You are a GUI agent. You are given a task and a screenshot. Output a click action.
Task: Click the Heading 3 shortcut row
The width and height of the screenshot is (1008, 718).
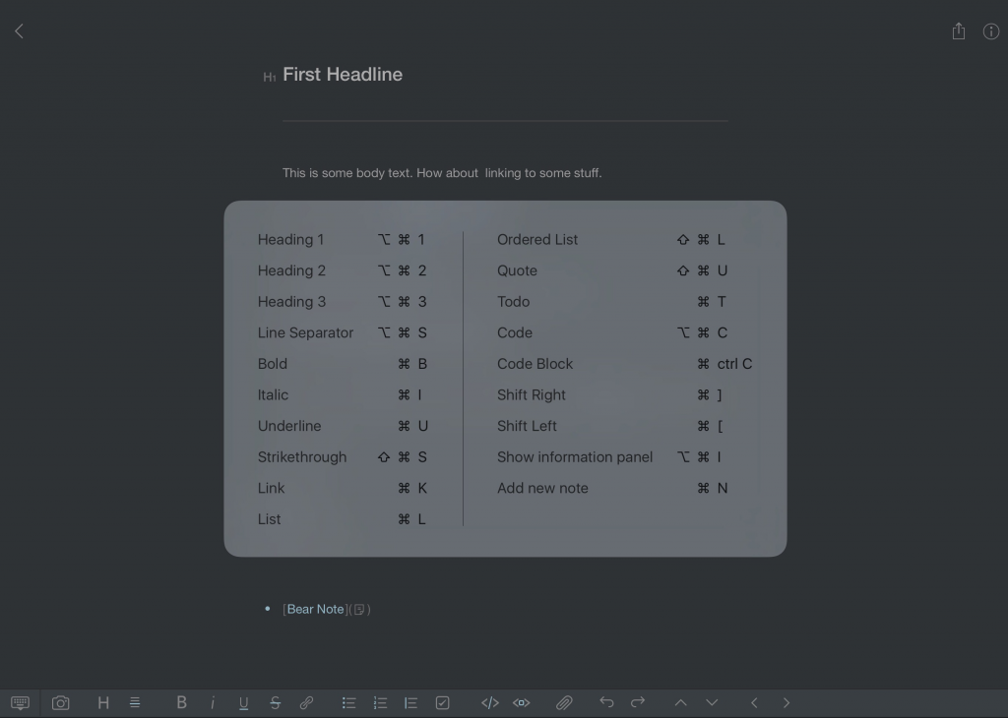tap(342, 302)
